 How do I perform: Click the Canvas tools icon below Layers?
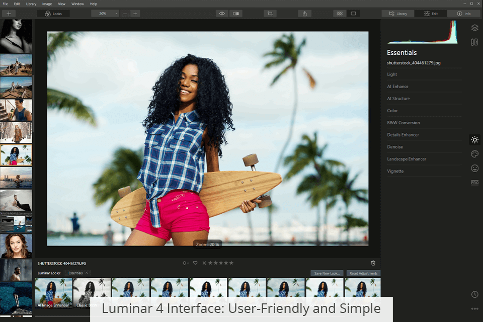pos(474,42)
